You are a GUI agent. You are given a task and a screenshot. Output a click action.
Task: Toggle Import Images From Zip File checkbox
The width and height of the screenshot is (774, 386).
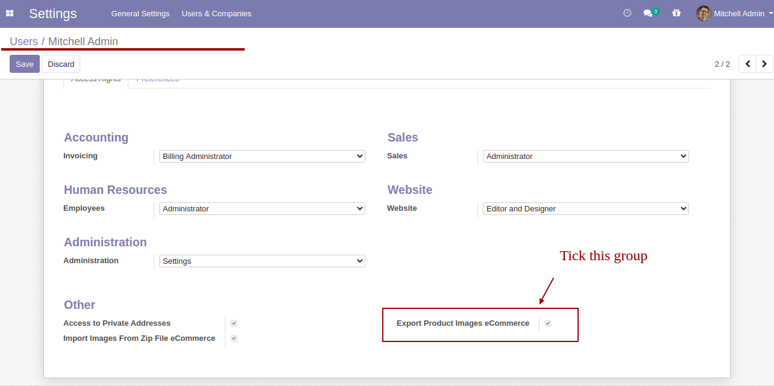pos(234,338)
